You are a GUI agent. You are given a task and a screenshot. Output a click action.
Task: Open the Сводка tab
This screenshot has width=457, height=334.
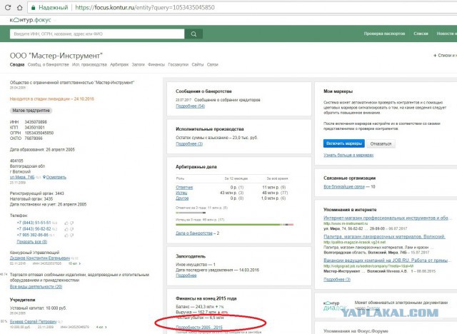click(17, 65)
